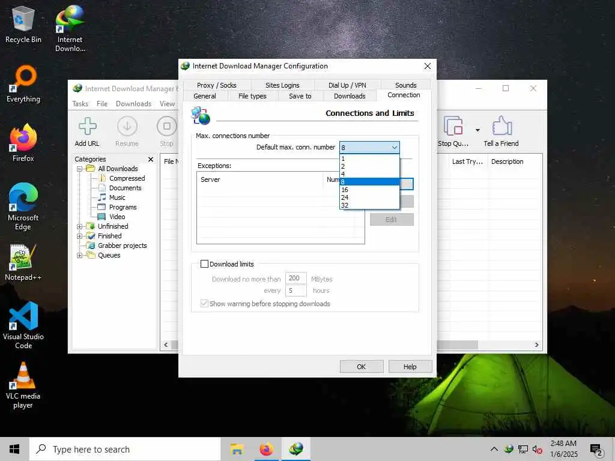
Task: Click the Resume toolbar icon in IDM
Action: click(x=127, y=132)
